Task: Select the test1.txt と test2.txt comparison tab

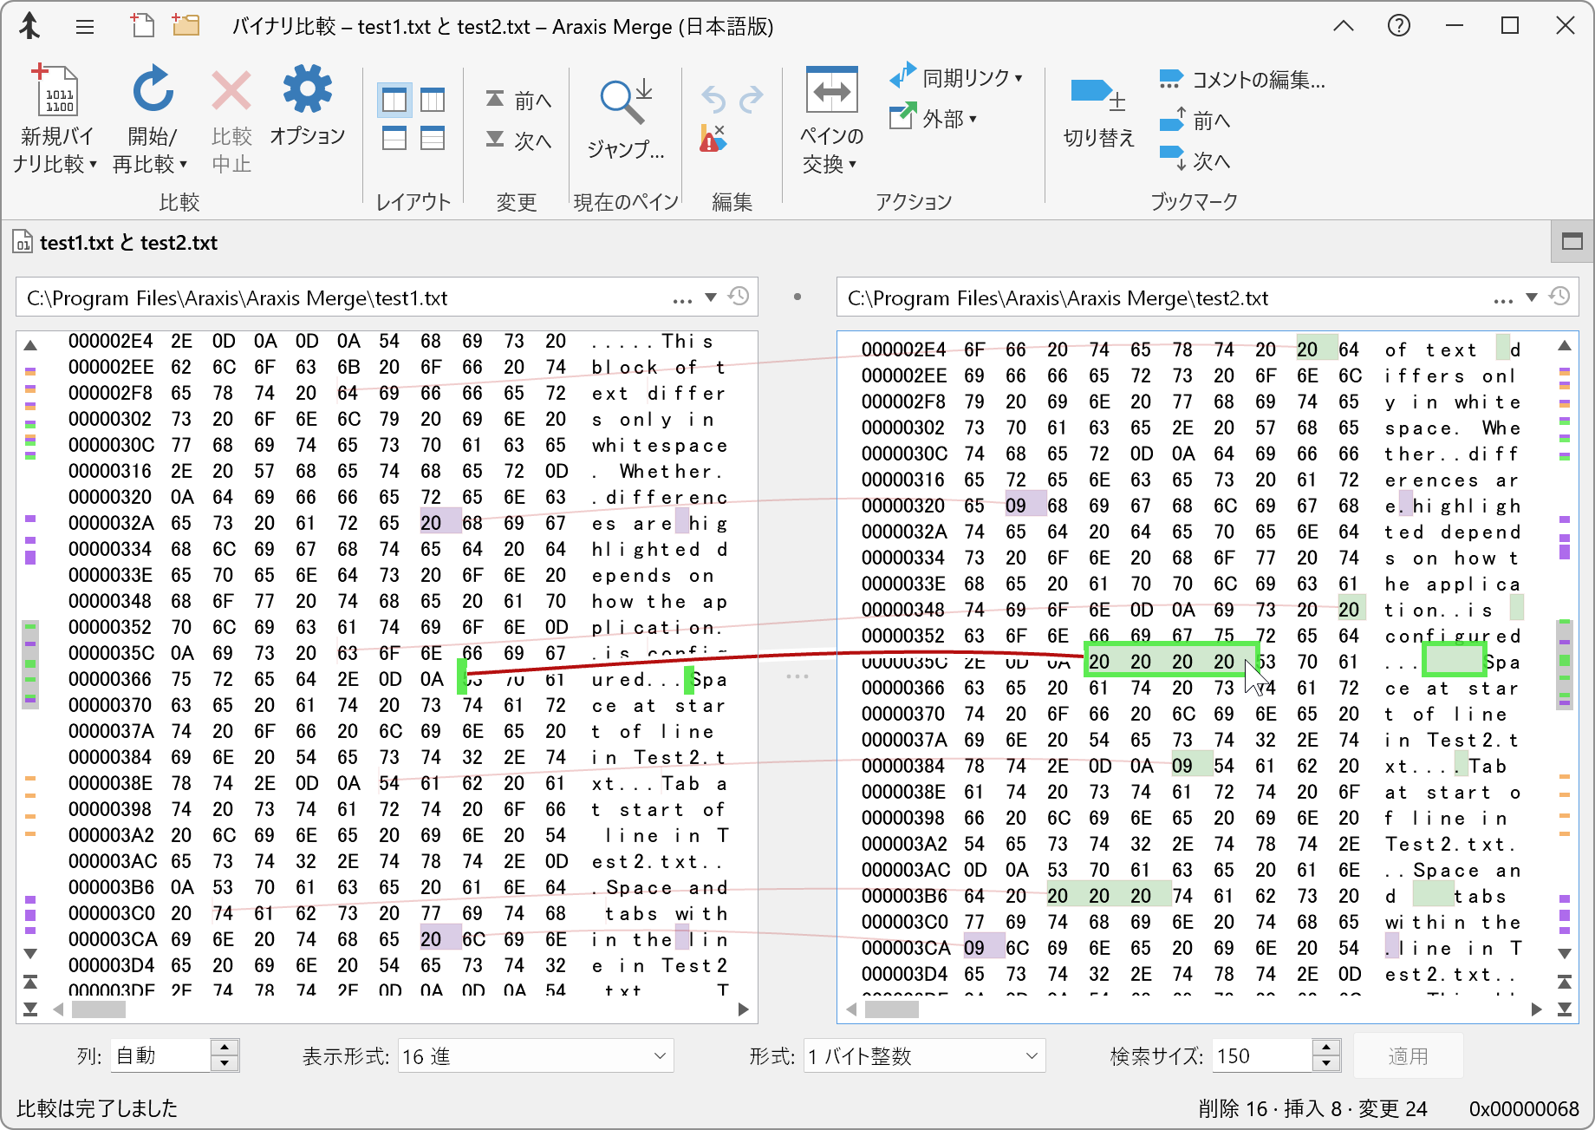Action: 128,243
